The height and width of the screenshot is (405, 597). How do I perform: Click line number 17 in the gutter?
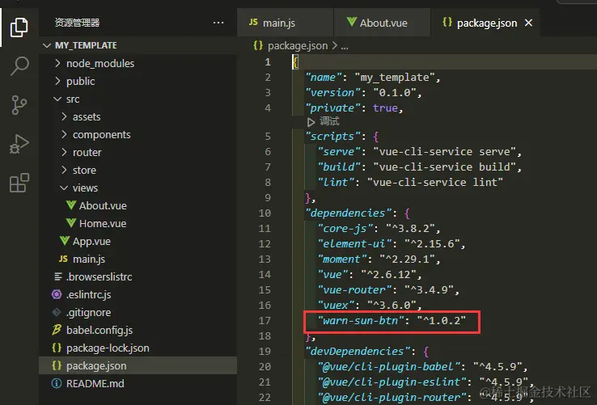(265, 320)
